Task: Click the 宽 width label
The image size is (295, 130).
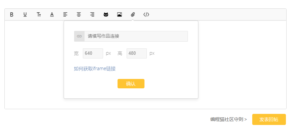Action: 76,53
